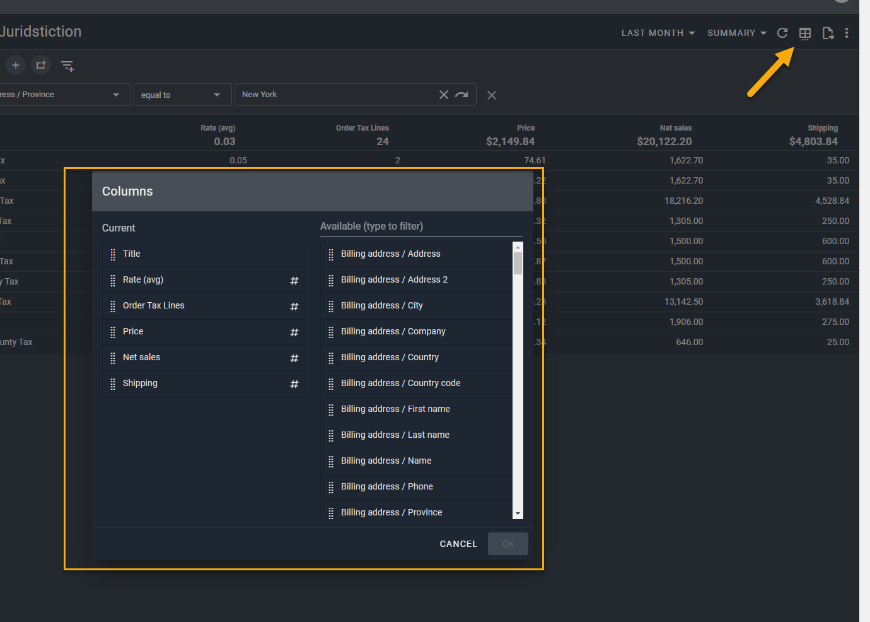Screen dimensions: 870x622
Task: Open the 'equal to' operator dropdown
Action: tap(181, 95)
